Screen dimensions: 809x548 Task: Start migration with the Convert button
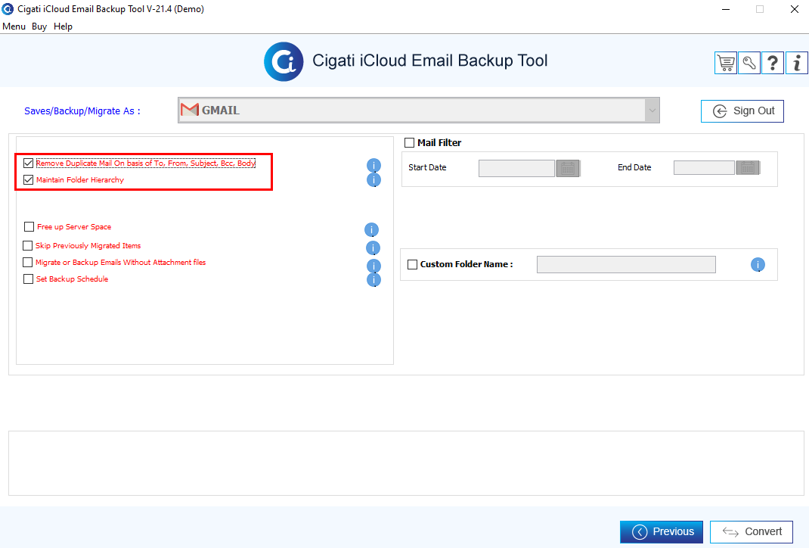(752, 532)
